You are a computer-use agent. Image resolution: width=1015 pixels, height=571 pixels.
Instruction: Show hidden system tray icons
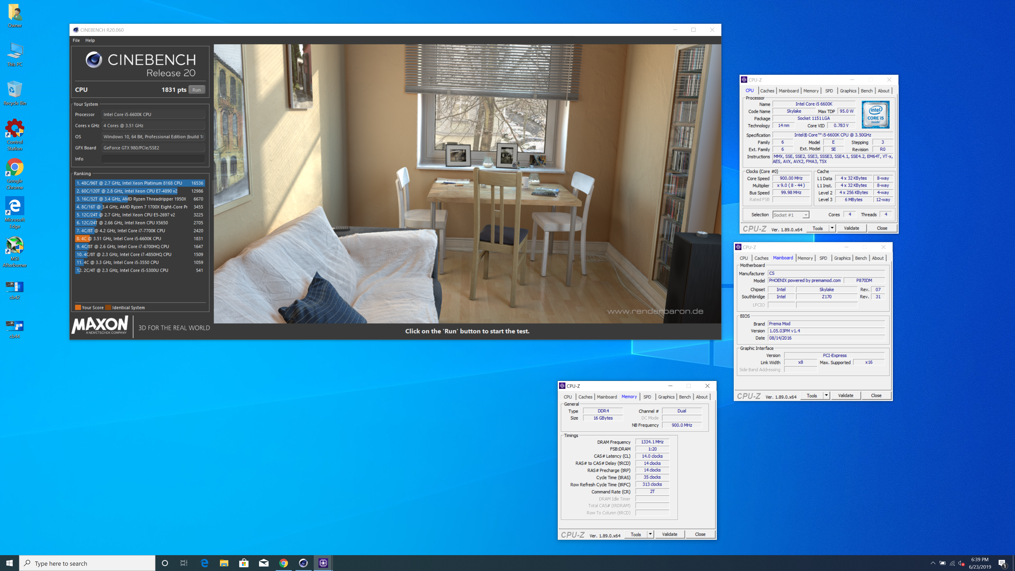point(933,563)
